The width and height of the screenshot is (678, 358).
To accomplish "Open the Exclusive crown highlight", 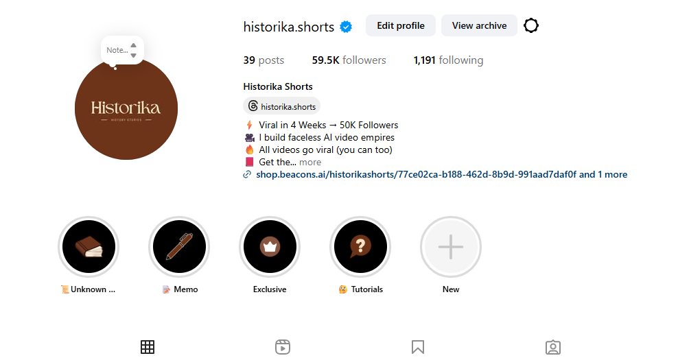I will pos(270,247).
